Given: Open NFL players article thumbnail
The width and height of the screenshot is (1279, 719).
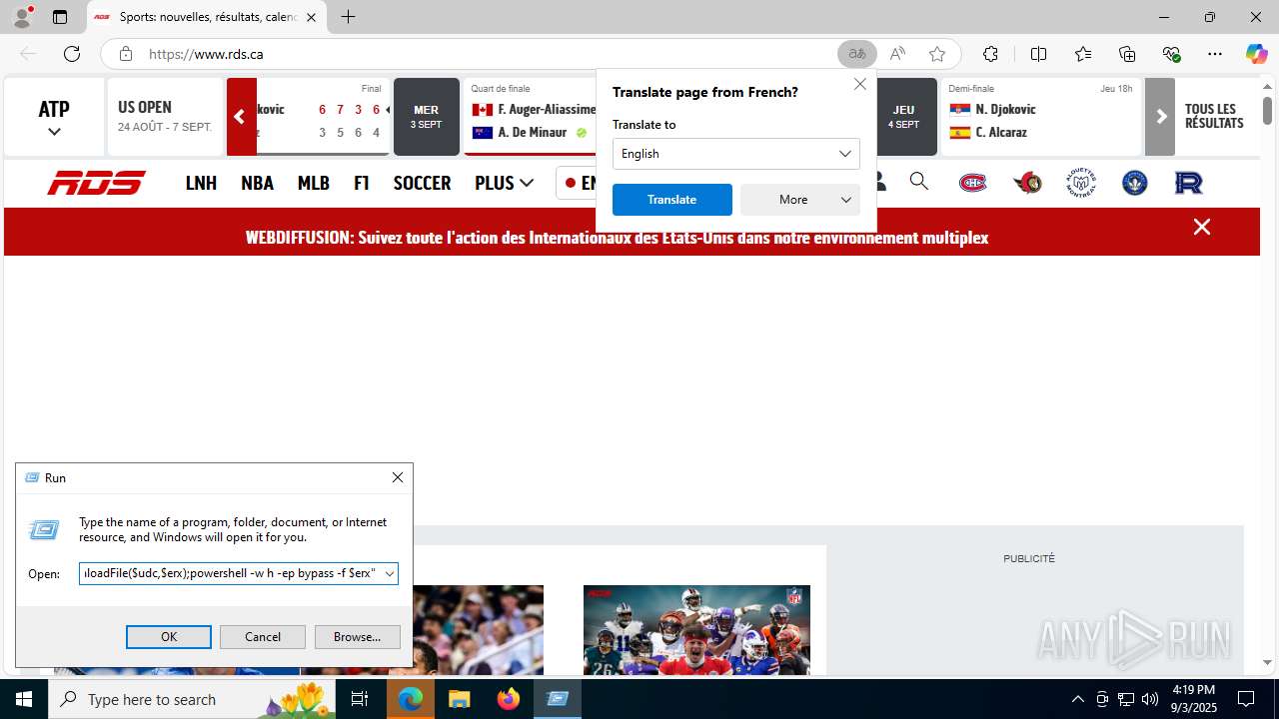Looking at the screenshot, I should click(696, 630).
